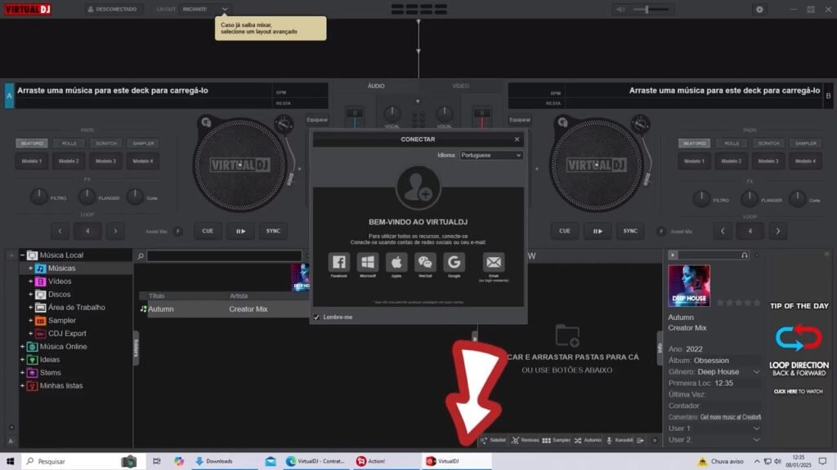
Task: Click the Desconectado login button
Action: click(114, 9)
